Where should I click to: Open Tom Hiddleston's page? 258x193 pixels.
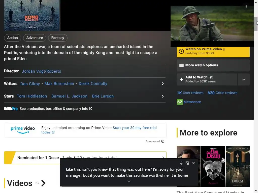[x=32, y=96]
